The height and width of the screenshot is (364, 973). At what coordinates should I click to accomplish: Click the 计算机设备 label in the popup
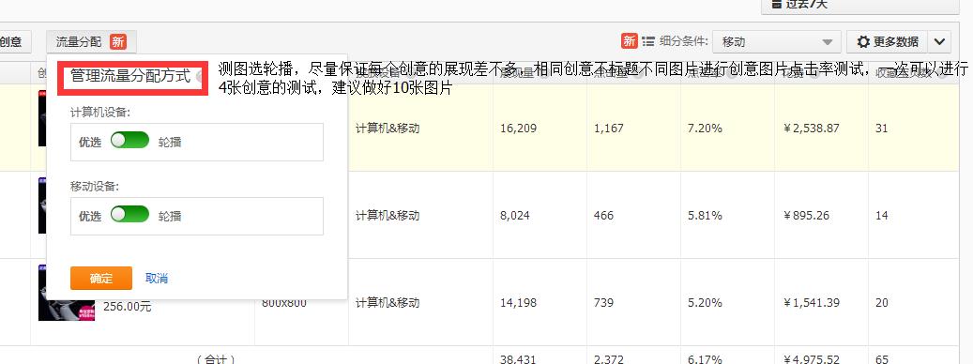point(100,113)
